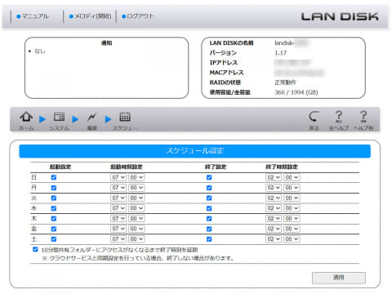
Task: Select the version value 1.17
Action: (x=281, y=53)
